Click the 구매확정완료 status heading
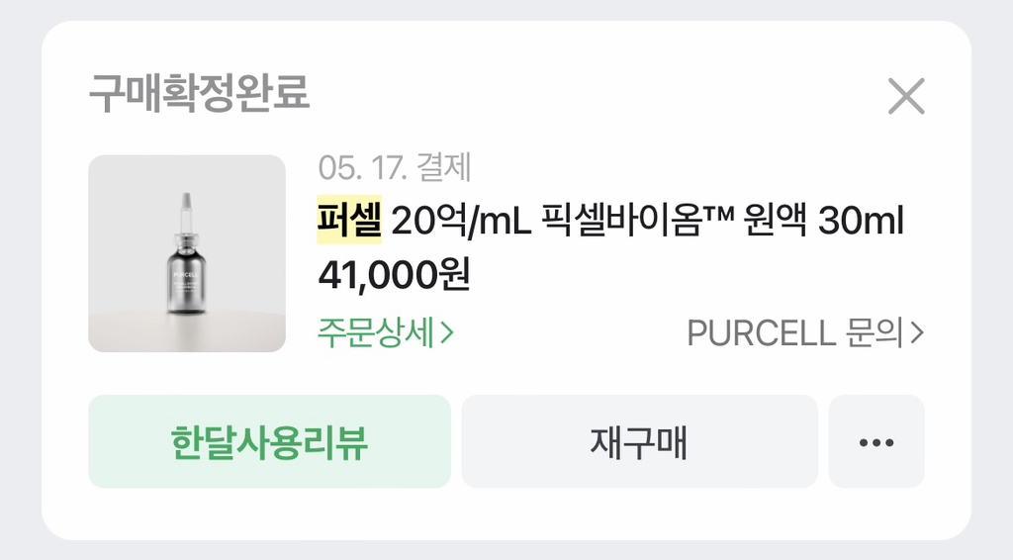 [x=199, y=95]
